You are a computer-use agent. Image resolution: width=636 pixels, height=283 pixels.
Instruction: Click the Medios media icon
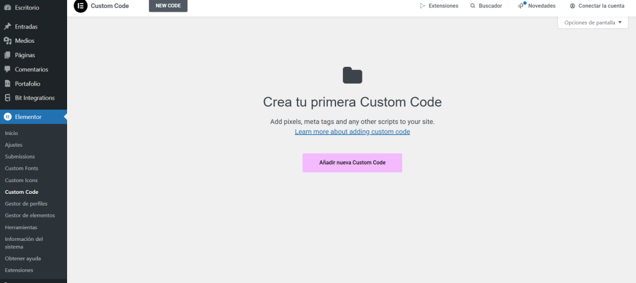click(x=7, y=41)
